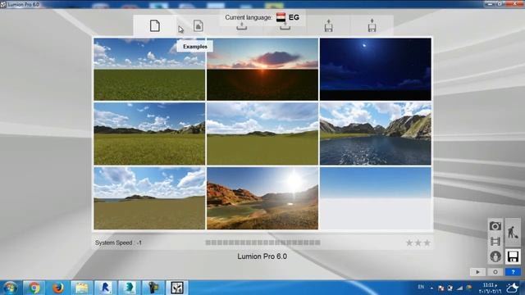Viewport: 525px width, 295px height.
Task: Open Panorama mode icon
Action: (x=495, y=256)
